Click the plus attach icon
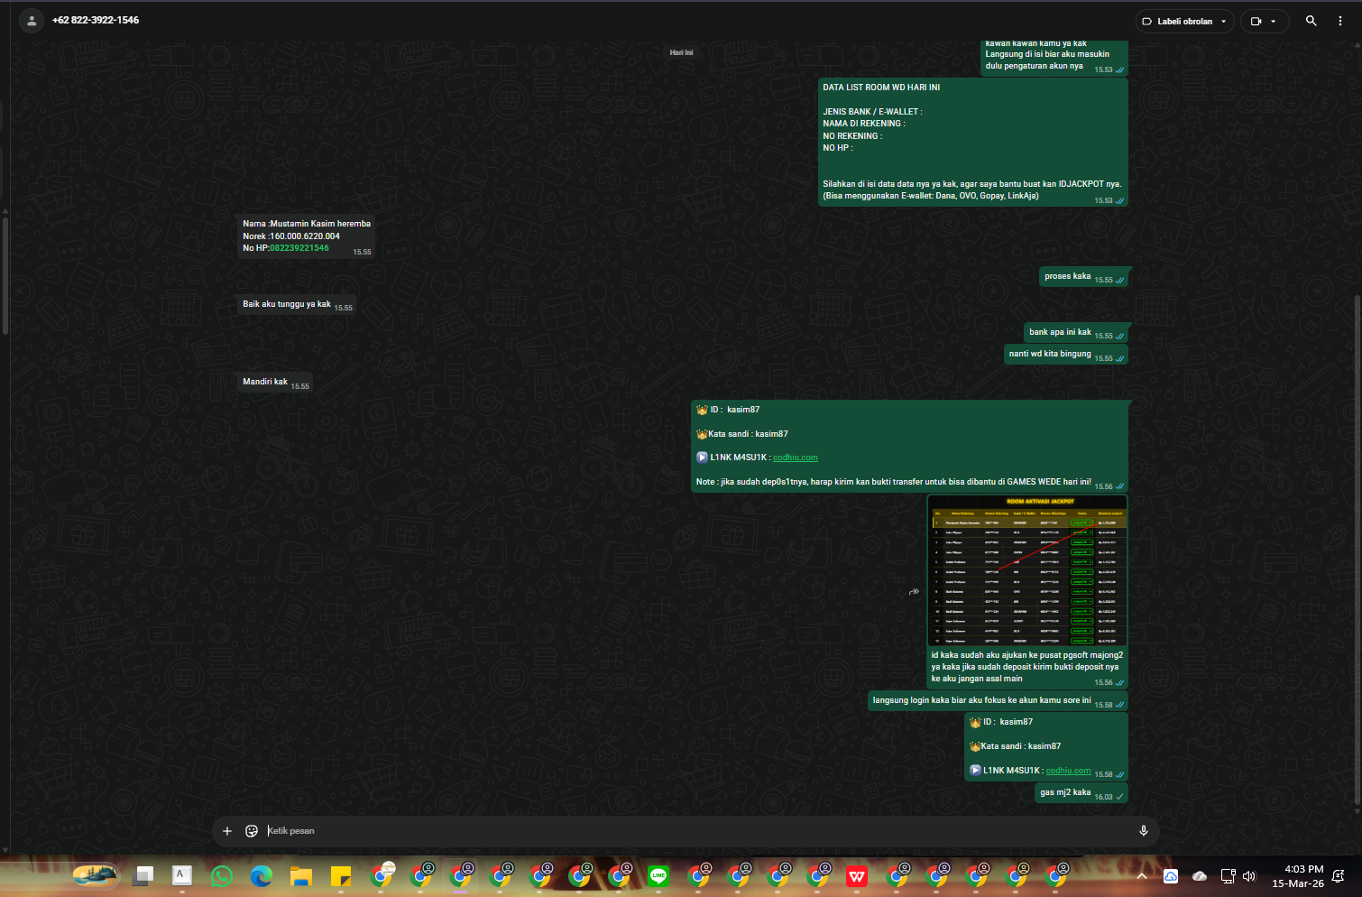 pyautogui.click(x=227, y=831)
